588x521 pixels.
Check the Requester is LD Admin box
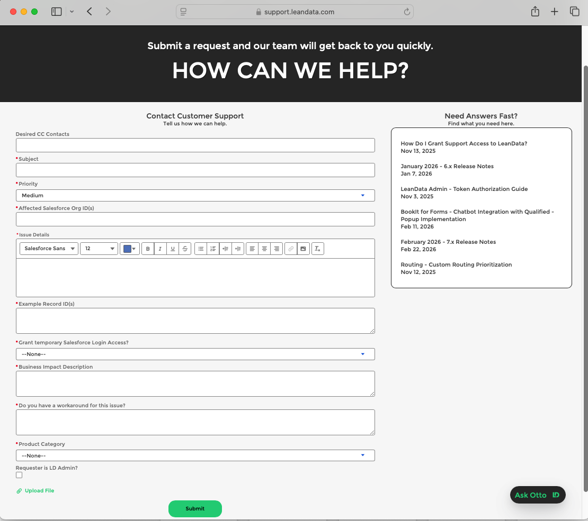point(19,475)
